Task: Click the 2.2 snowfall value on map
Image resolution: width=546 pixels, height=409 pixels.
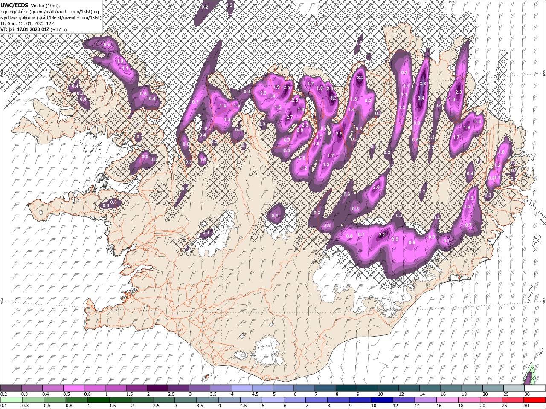Action: (382, 235)
